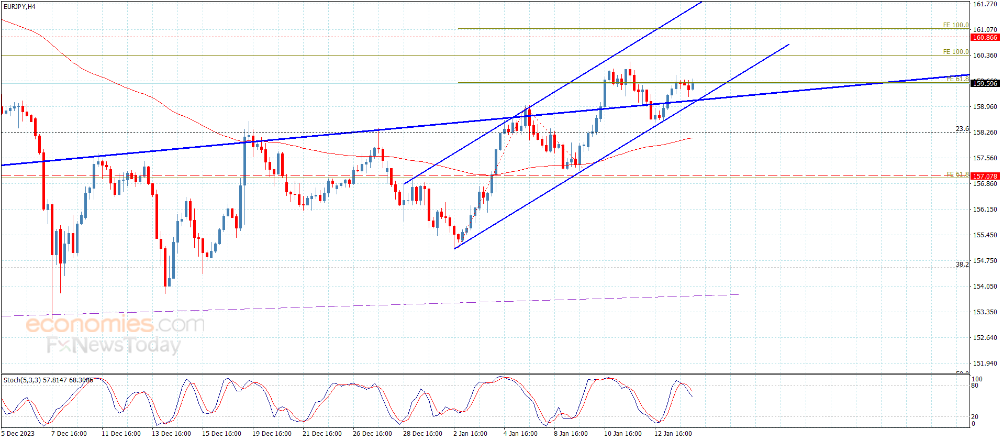The height and width of the screenshot is (440, 1003).
Task: Click the 2 Jan 16:00 time label
Action: coord(470,433)
